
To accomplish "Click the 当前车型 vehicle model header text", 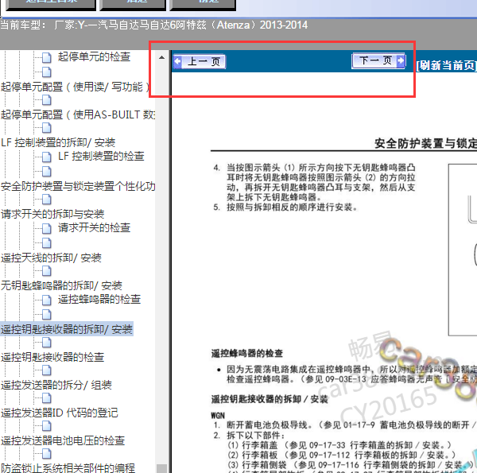I will point(154,25).
